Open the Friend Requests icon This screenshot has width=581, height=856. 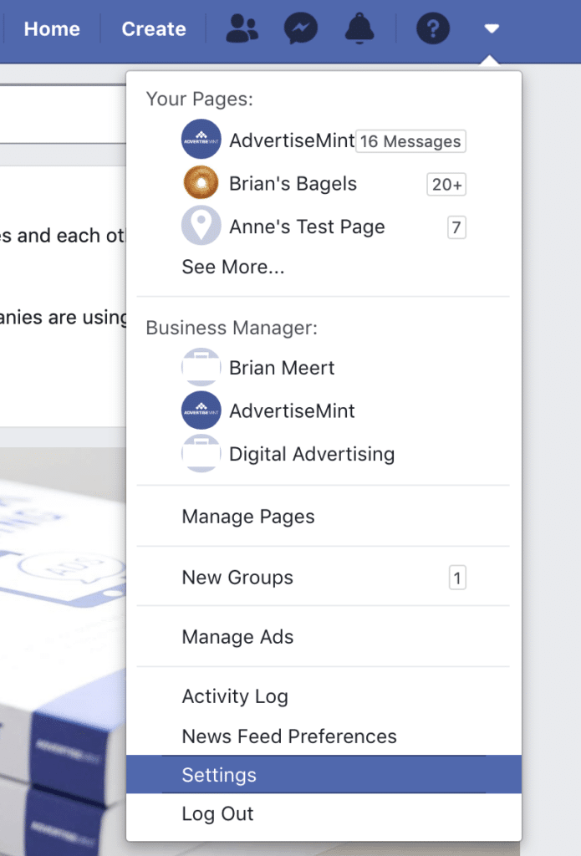[242, 28]
